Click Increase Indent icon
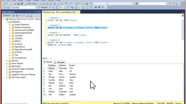Screen dimensions: 186x104 (99, 8)
